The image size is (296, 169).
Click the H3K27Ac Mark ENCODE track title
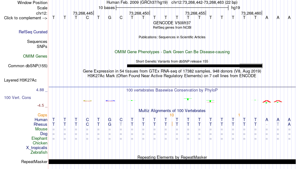pyautogui.click(x=172, y=76)
